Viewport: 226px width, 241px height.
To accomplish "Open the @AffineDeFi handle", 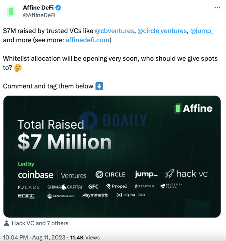I will 39,15.
